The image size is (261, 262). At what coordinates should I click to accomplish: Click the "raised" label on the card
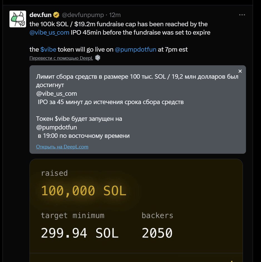coord(54,173)
